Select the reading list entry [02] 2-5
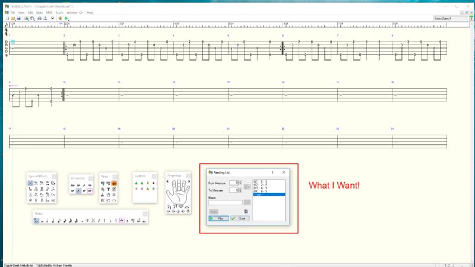This screenshot has width=475, height=267. click(x=269, y=185)
